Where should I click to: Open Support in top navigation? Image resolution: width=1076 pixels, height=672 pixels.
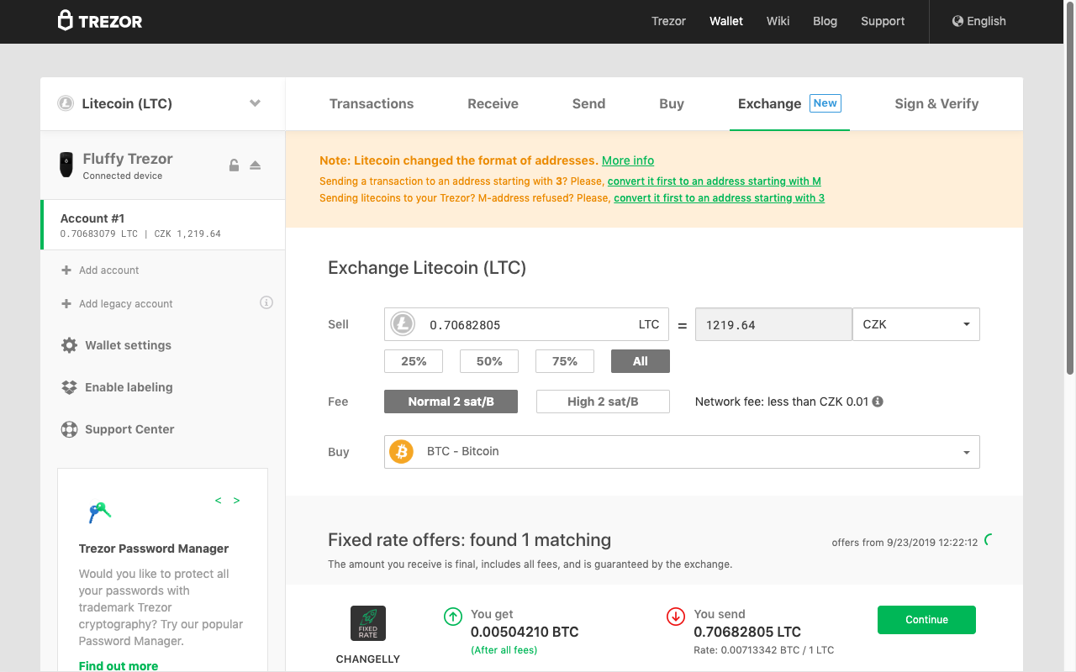[883, 21]
